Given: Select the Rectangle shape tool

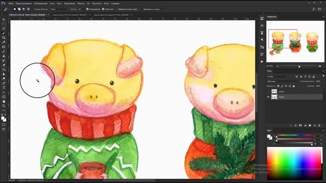Looking at the screenshot, I should (4, 97).
